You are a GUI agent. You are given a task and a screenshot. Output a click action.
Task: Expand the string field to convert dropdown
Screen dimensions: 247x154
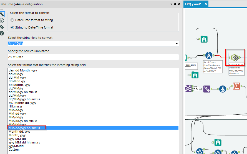pyautogui.click(x=177, y=43)
